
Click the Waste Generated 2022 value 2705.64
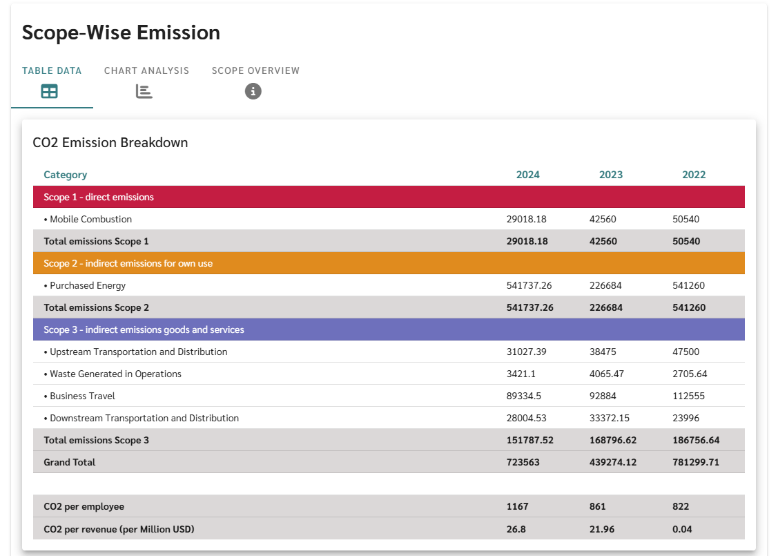[x=690, y=374]
